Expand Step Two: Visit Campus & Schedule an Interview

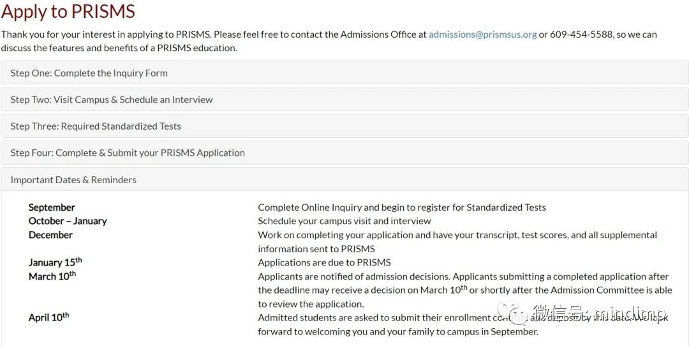click(344, 100)
